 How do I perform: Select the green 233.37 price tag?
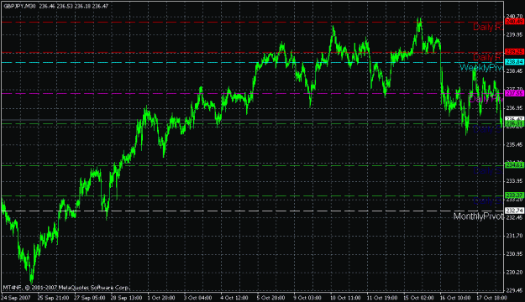(x=514, y=195)
